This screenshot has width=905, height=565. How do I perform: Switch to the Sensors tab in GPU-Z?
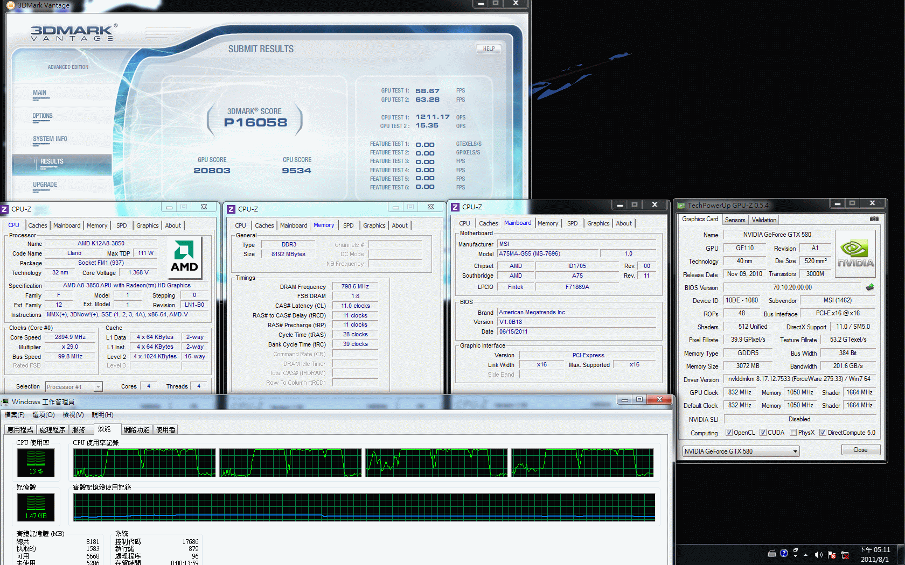(735, 220)
